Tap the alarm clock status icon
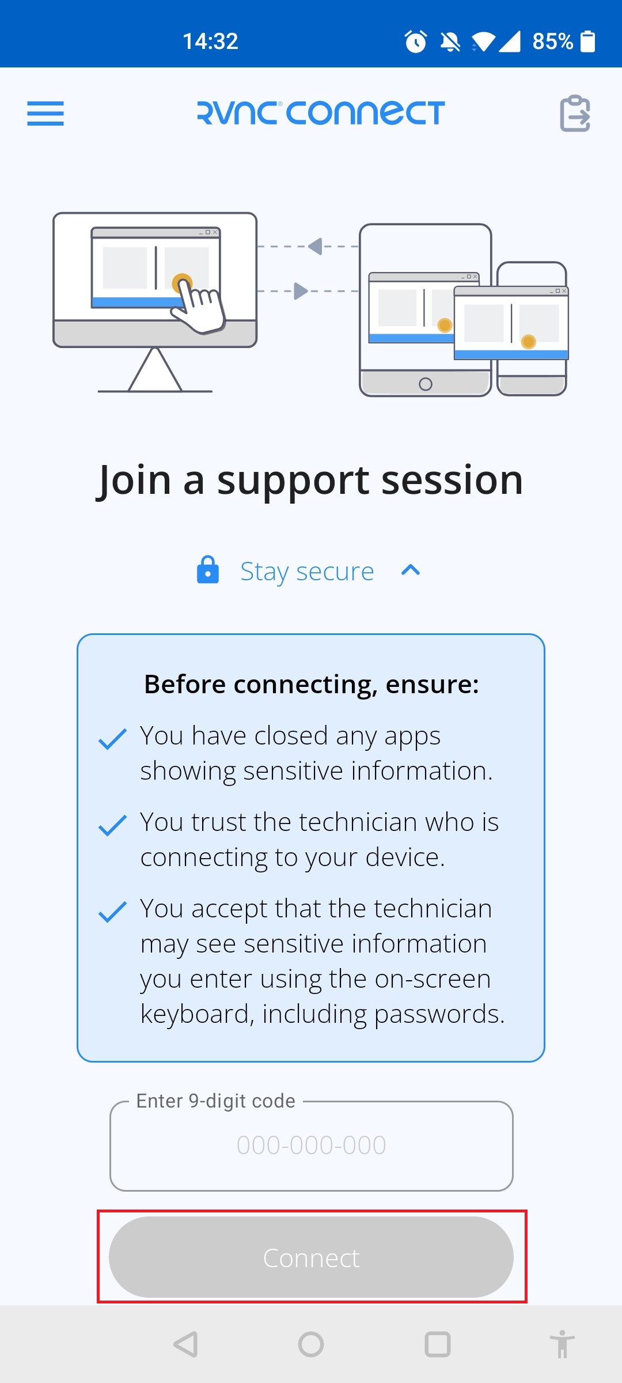Screen dimensions: 622x1383 pos(416,41)
